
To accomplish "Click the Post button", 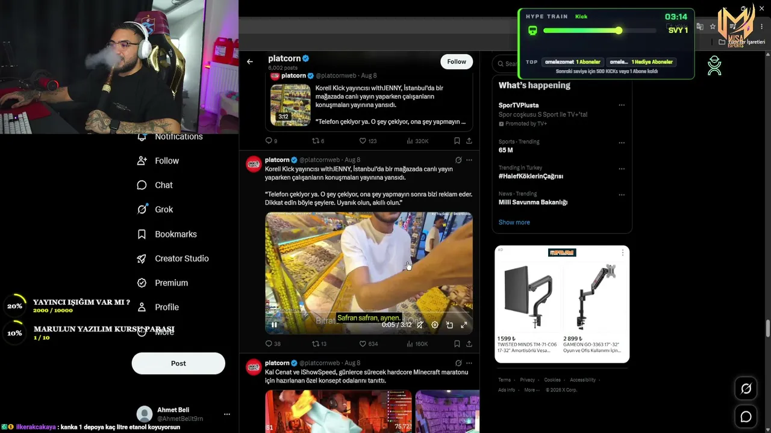I will tap(178, 363).
